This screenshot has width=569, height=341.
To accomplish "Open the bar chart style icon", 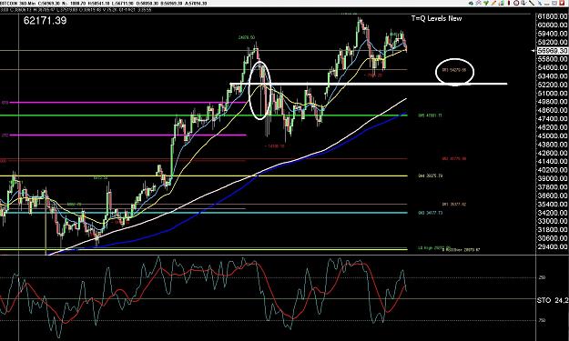I will tap(502, 3).
